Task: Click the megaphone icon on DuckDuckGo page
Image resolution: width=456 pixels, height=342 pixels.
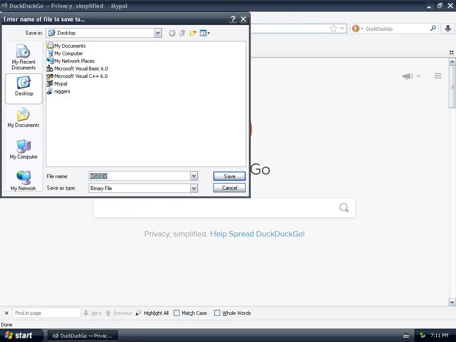Action: click(407, 76)
